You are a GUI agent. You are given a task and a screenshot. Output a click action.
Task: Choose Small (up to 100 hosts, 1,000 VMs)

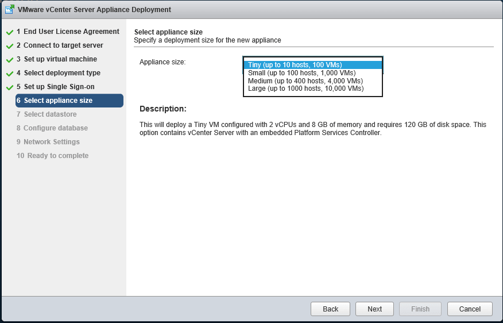313,73
